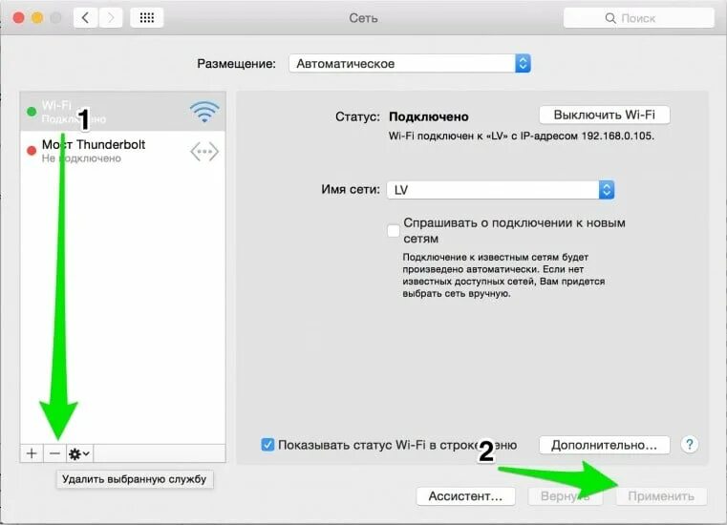Open the show-all preferences grid icon

147,18
